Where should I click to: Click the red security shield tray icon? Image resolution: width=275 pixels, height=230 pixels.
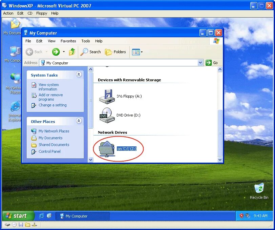point(241,216)
